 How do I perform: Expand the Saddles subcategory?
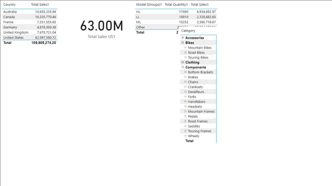pos(185,126)
